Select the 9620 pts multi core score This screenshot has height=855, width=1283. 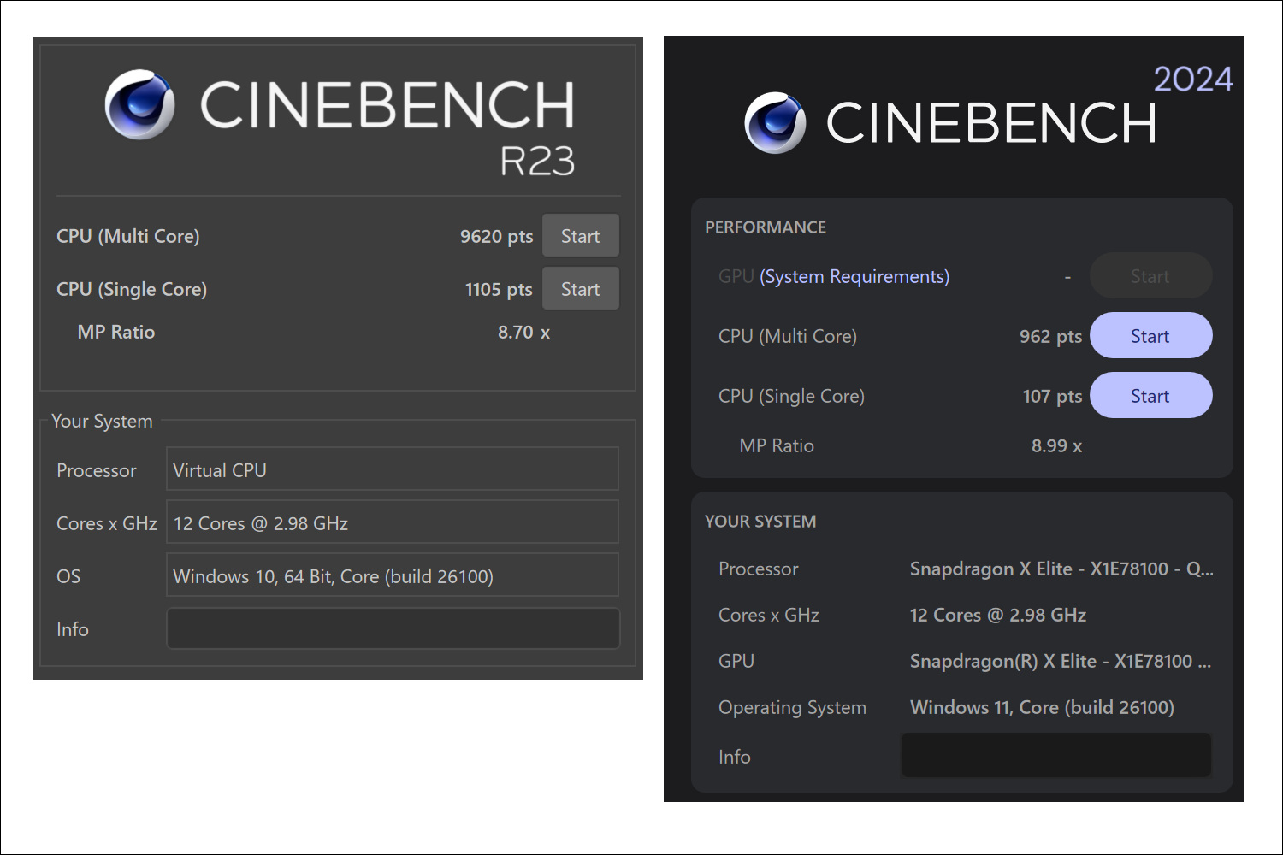496,237
